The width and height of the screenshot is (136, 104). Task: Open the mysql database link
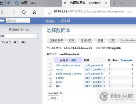tap(59, 69)
